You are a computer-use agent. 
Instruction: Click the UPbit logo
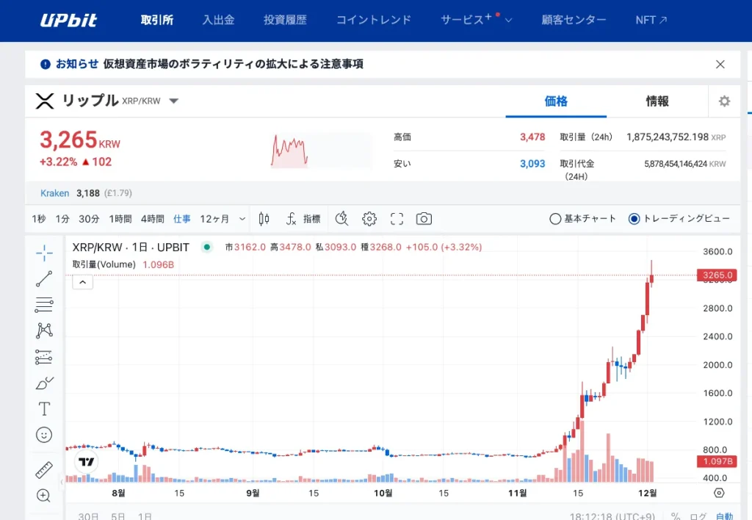[68, 20]
